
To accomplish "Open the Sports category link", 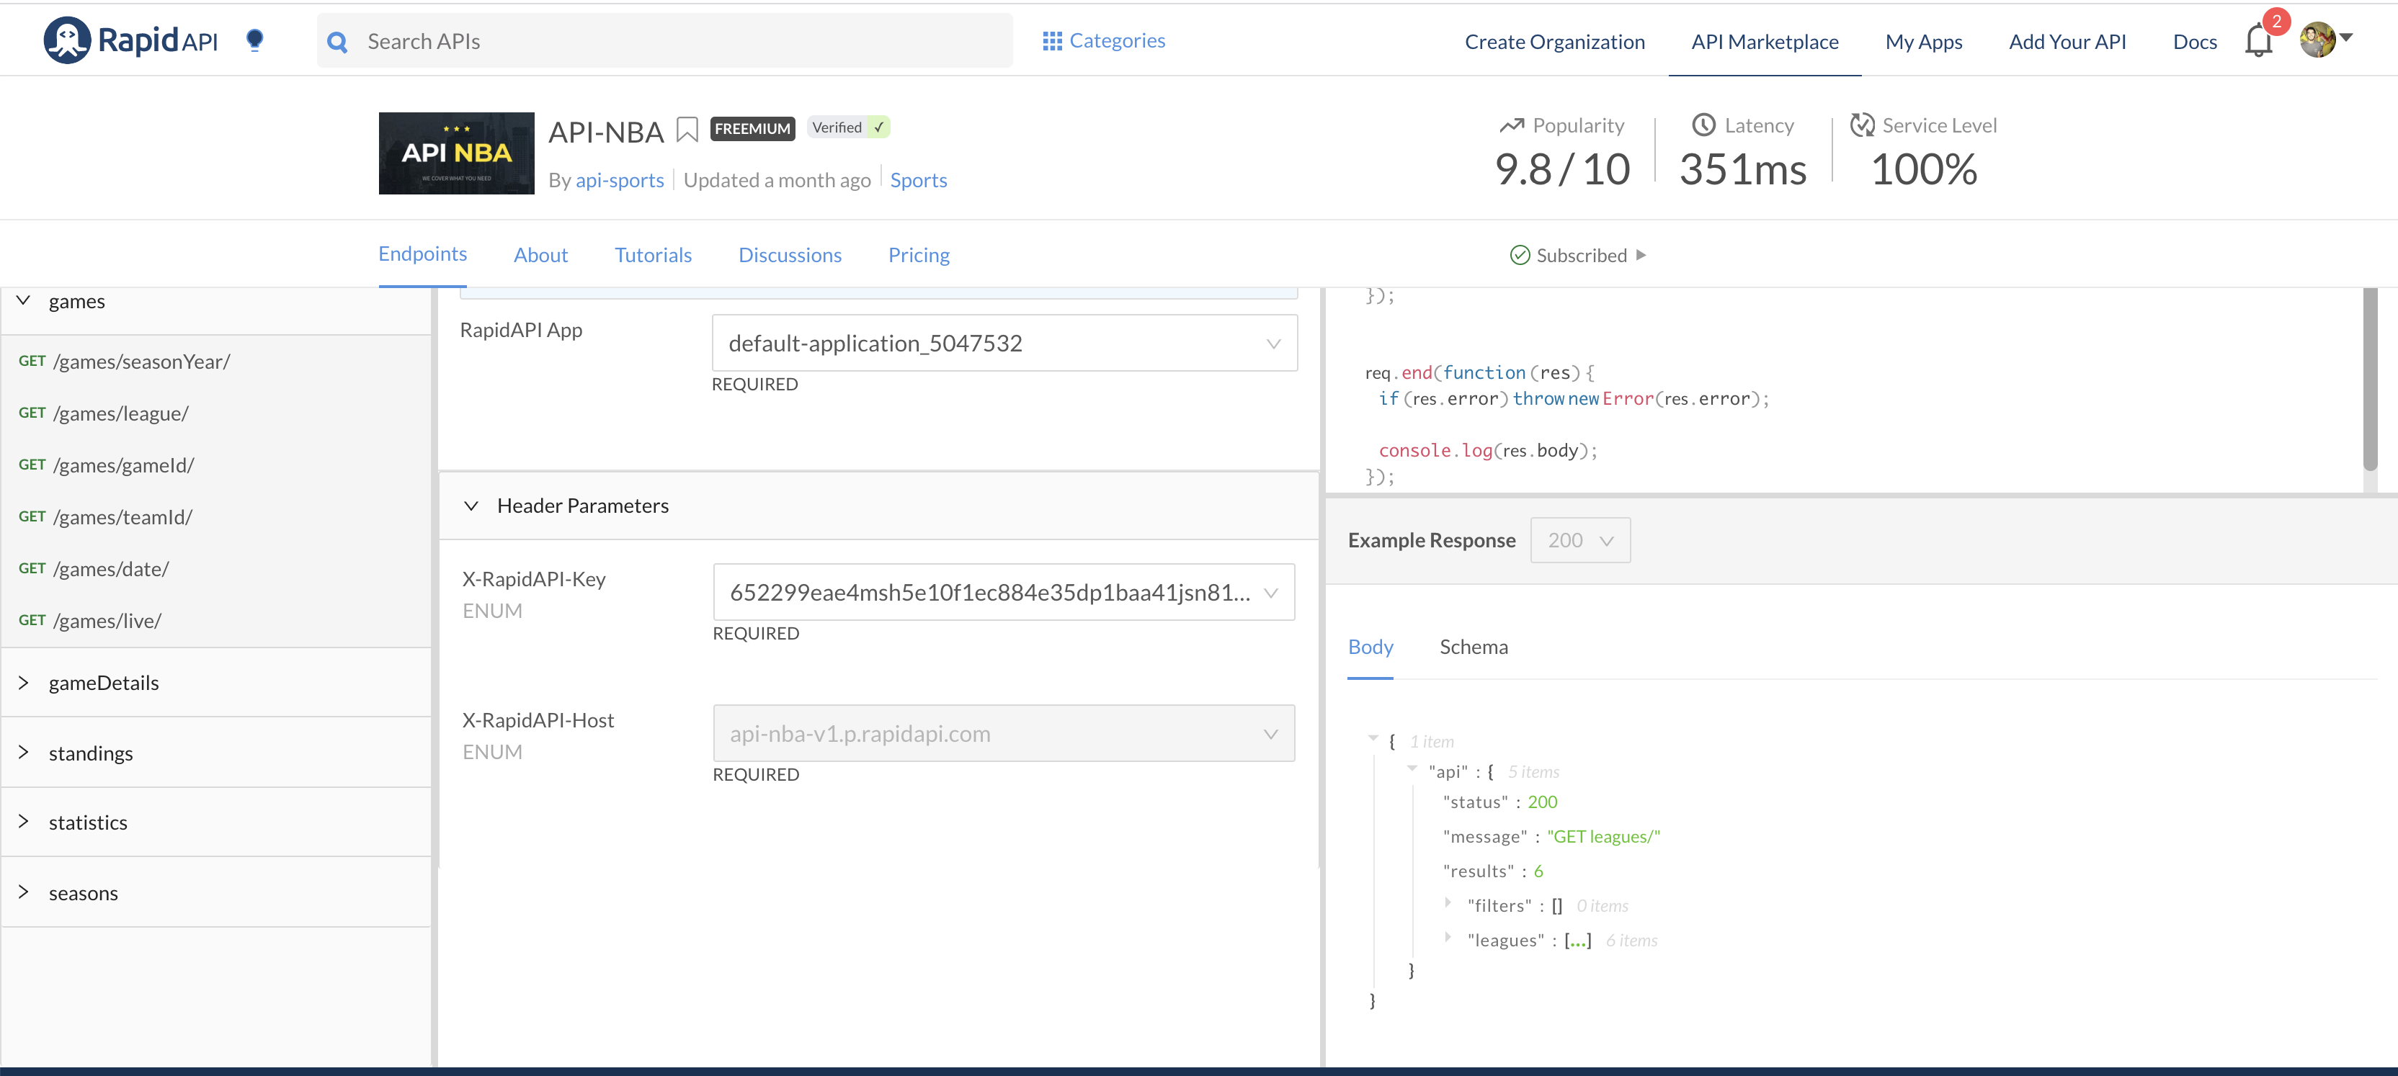I will pos(918,179).
